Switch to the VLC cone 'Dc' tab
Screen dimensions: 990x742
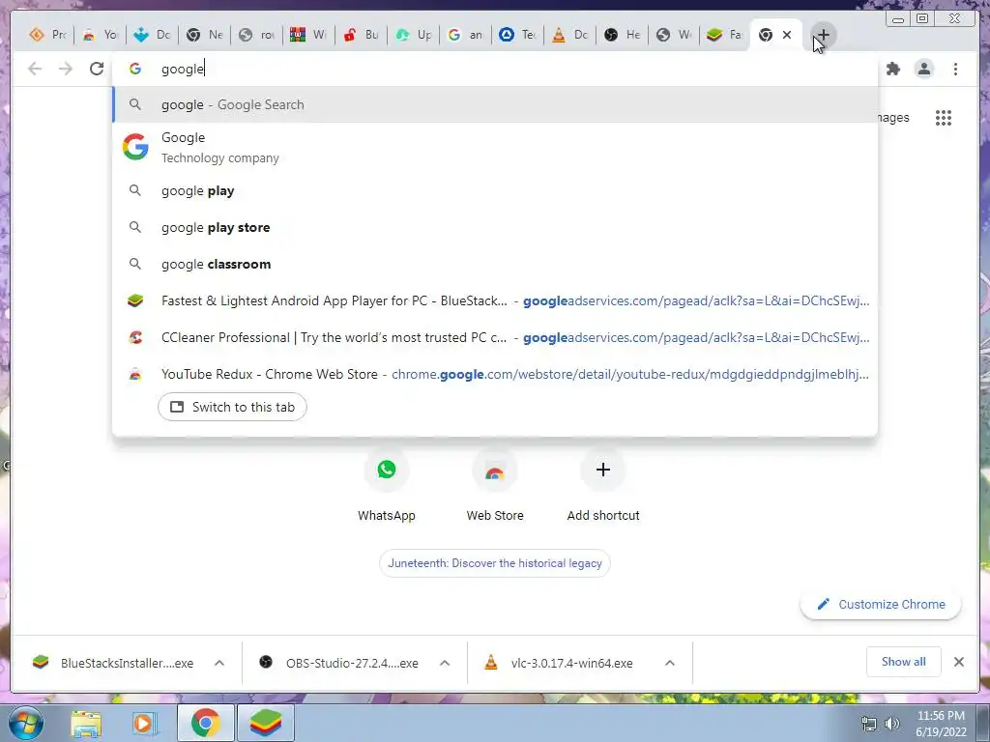click(570, 35)
